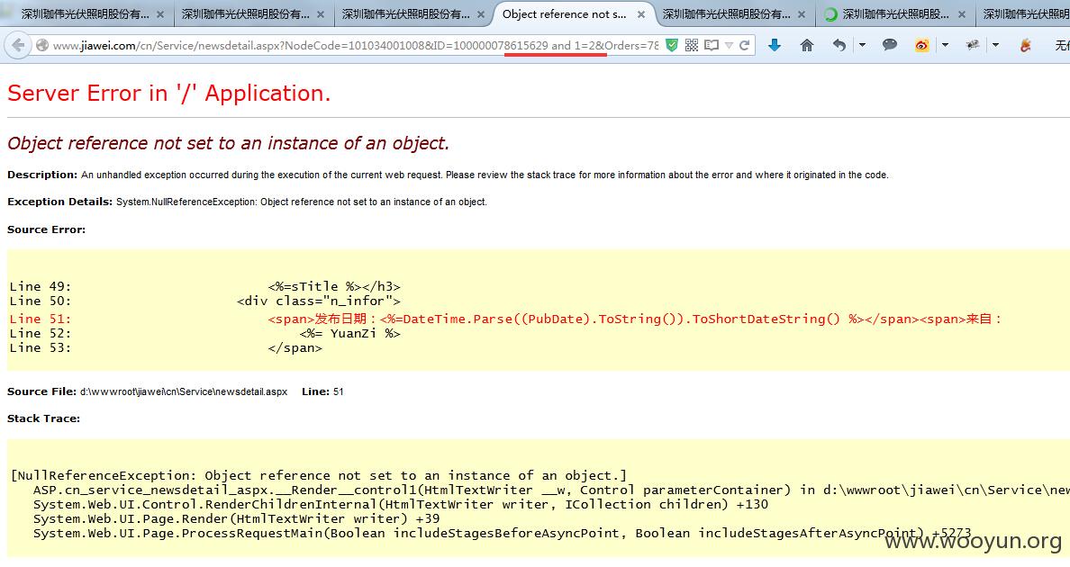Screen dimensions: 1070x567
Task: Open the URL history dropdown arrow
Action: click(x=729, y=46)
